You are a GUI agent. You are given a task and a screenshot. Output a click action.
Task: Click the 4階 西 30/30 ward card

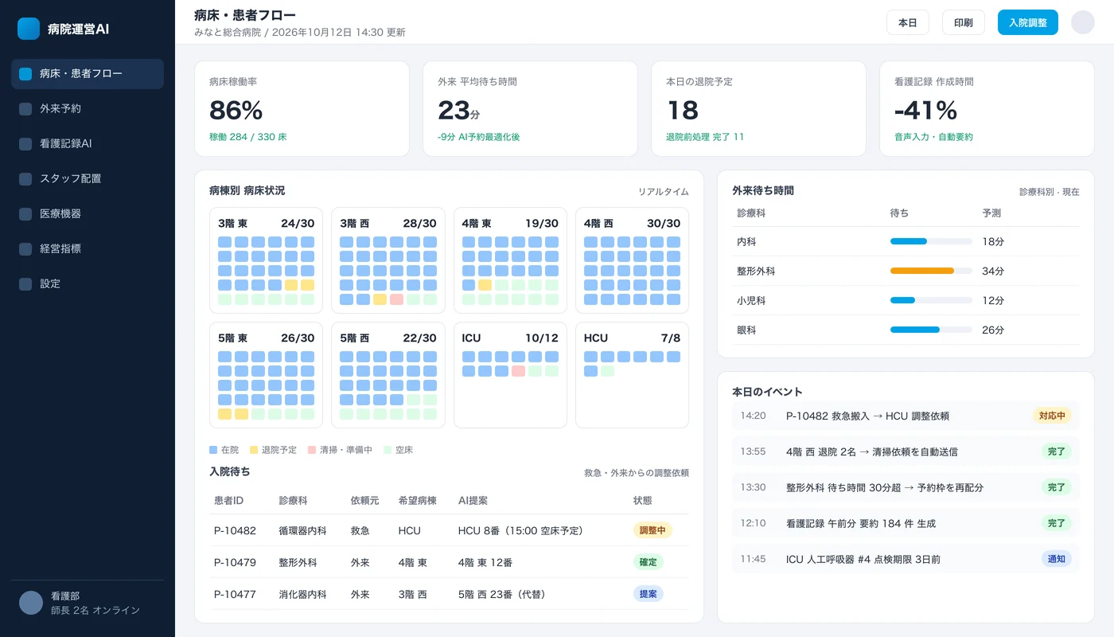click(632, 260)
